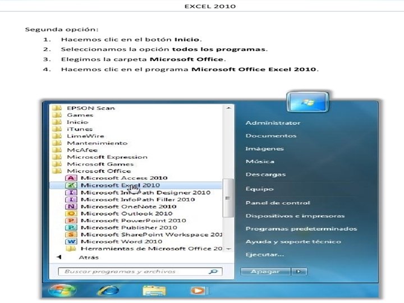Click the user account picture
The height and width of the screenshot is (303, 404).
pos(307,102)
